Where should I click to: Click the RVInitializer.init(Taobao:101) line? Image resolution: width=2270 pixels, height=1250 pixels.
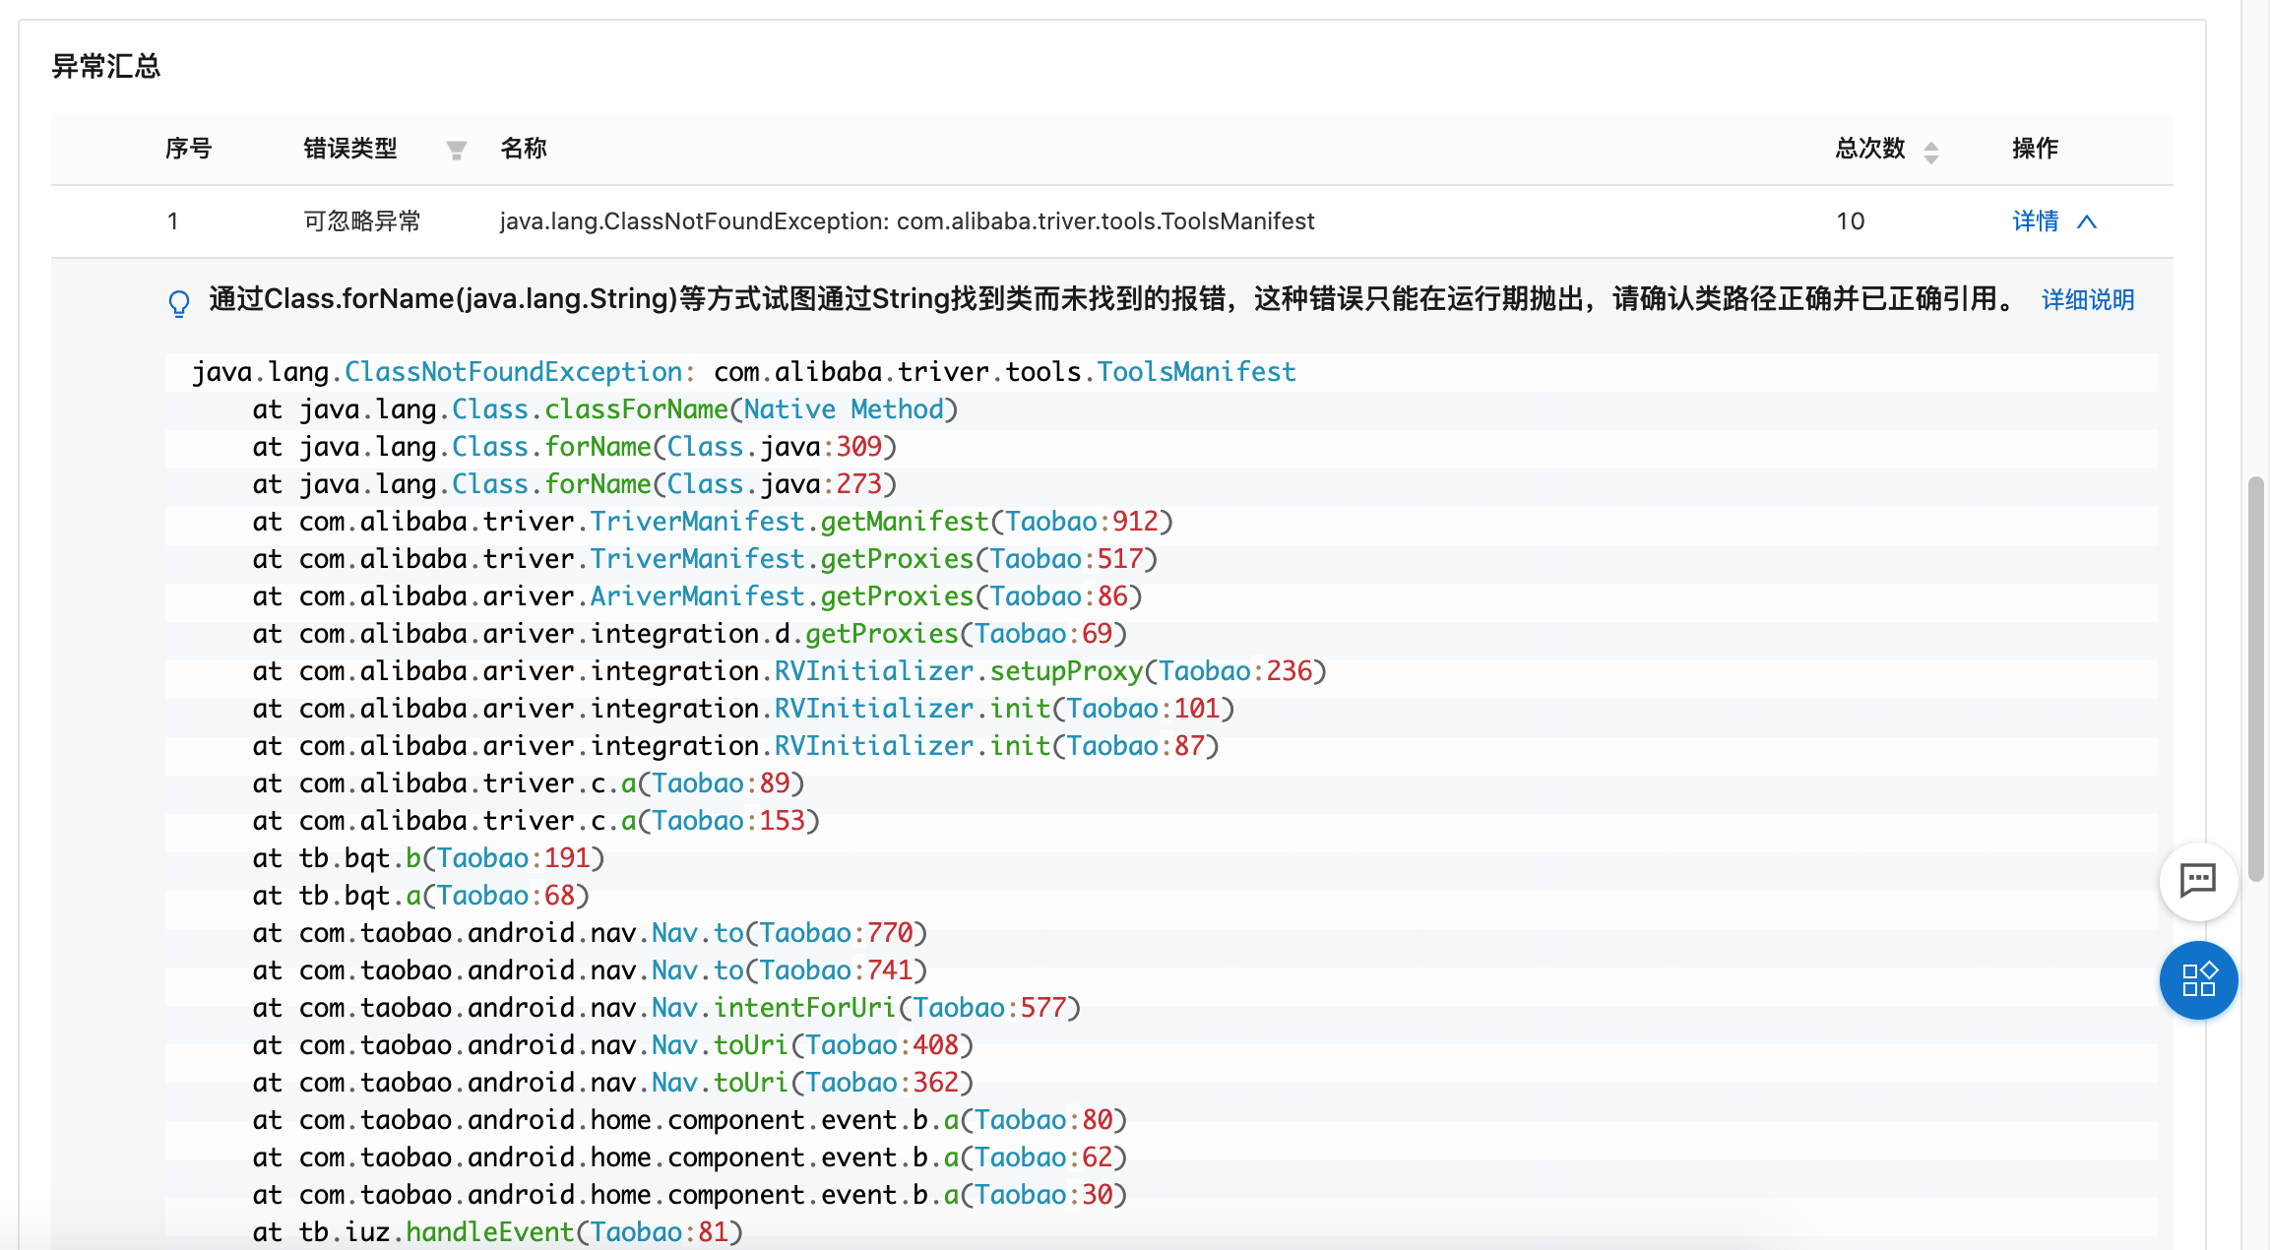pyautogui.click(x=743, y=709)
